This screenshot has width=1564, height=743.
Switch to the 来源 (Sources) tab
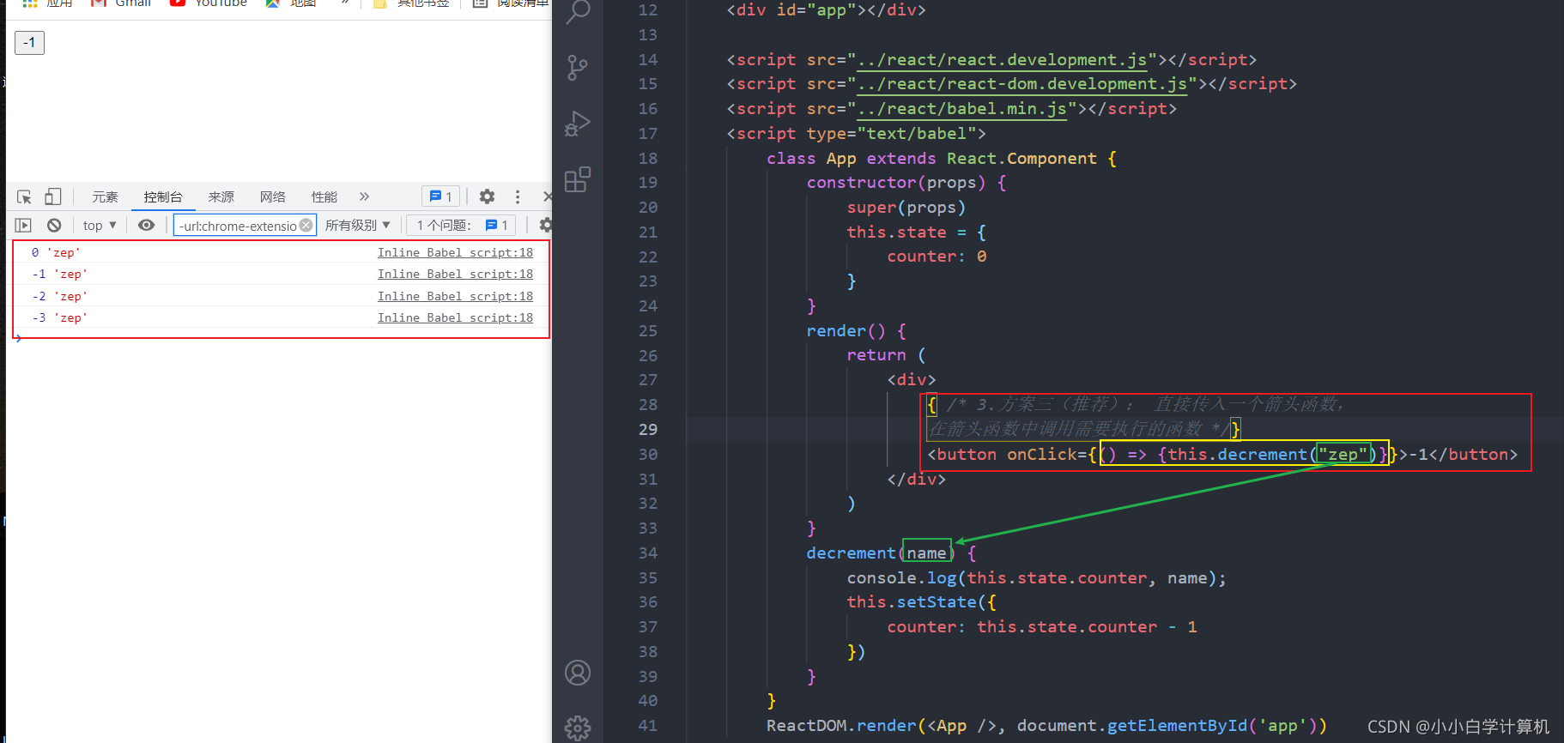(x=221, y=196)
